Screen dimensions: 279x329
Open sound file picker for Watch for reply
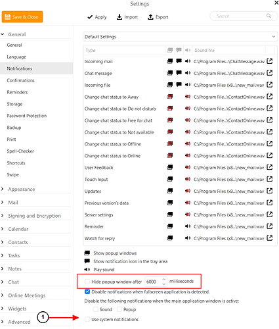tap(270, 238)
